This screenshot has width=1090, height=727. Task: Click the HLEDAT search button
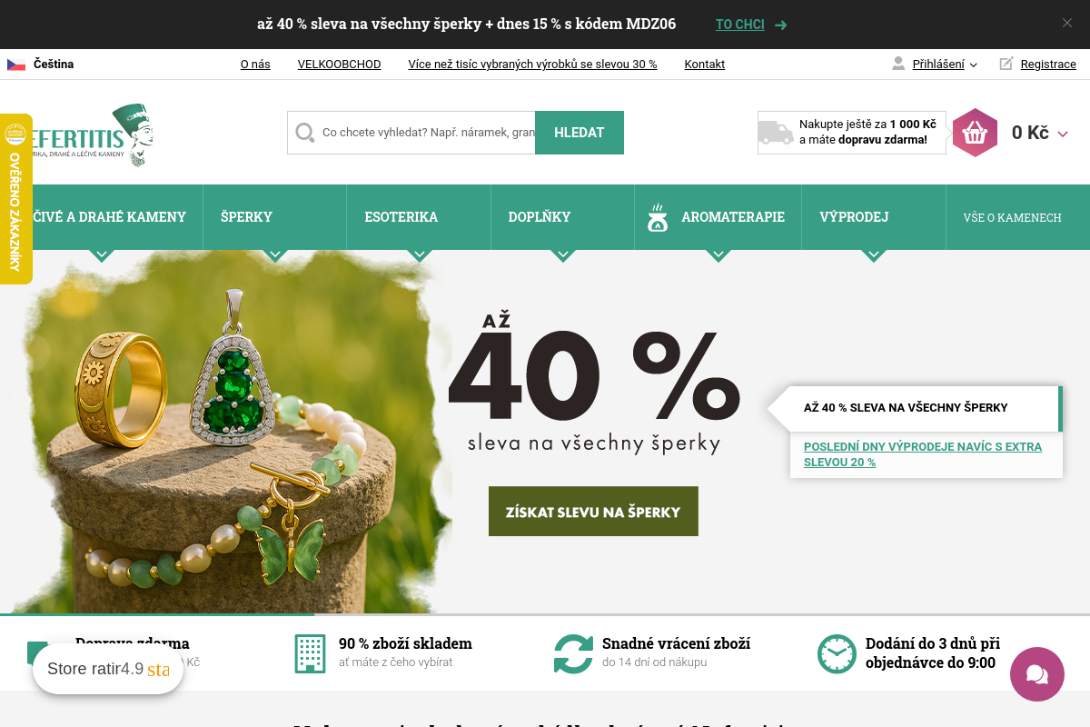[580, 133]
